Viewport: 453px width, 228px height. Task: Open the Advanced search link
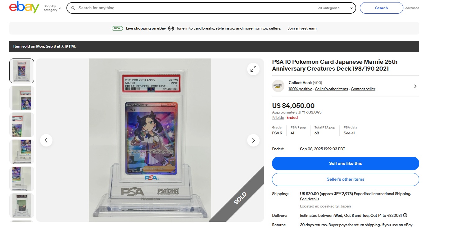pos(412,8)
